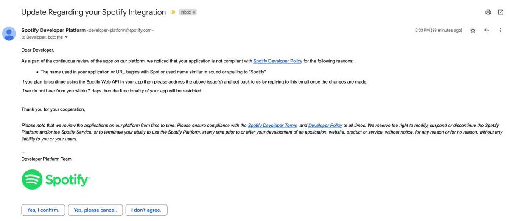Reply using the arrow icon
Viewport: 509px width, 221px height.
coord(487,31)
